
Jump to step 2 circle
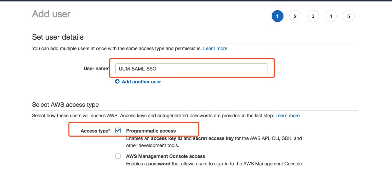pos(295,16)
